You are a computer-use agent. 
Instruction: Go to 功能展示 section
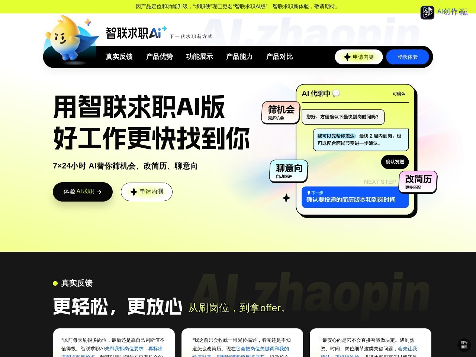(x=200, y=57)
